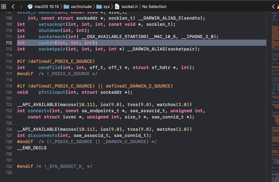The width and height of the screenshot is (279, 182).
Task: Go forward in navigation history
Action: [21, 7]
